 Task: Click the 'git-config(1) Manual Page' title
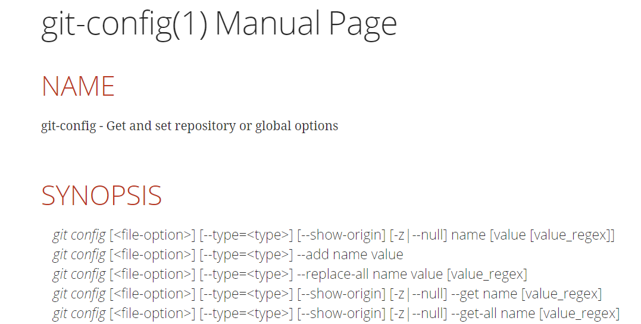click(x=219, y=24)
